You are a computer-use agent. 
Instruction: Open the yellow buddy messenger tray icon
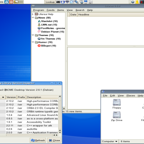click(x=137, y=2)
